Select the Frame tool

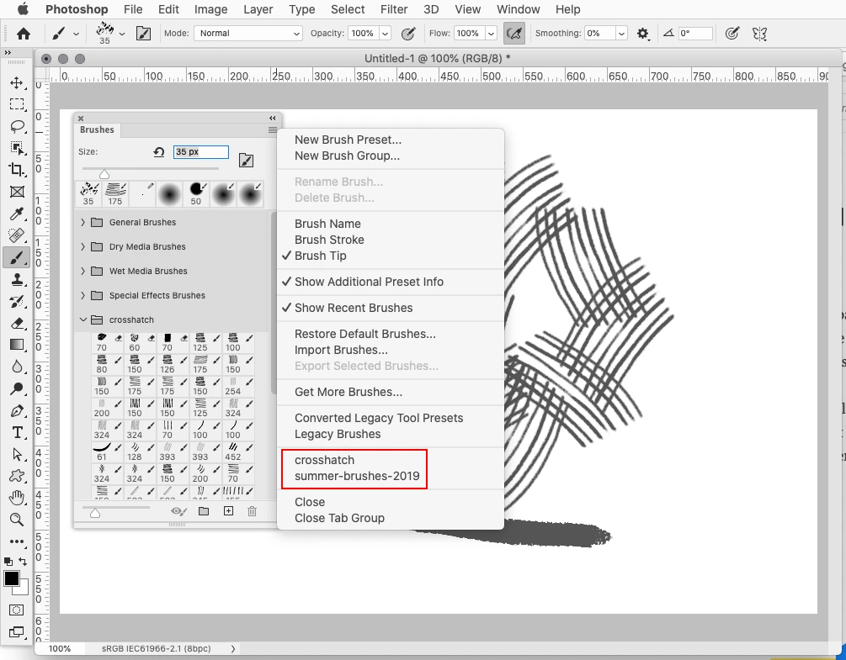click(x=17, y=192)
